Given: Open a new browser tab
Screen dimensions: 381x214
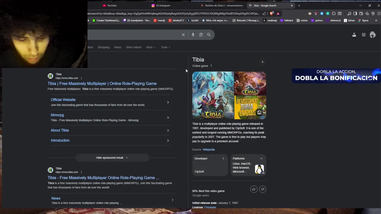Looking at the screenshot, I should coord(299,5).
